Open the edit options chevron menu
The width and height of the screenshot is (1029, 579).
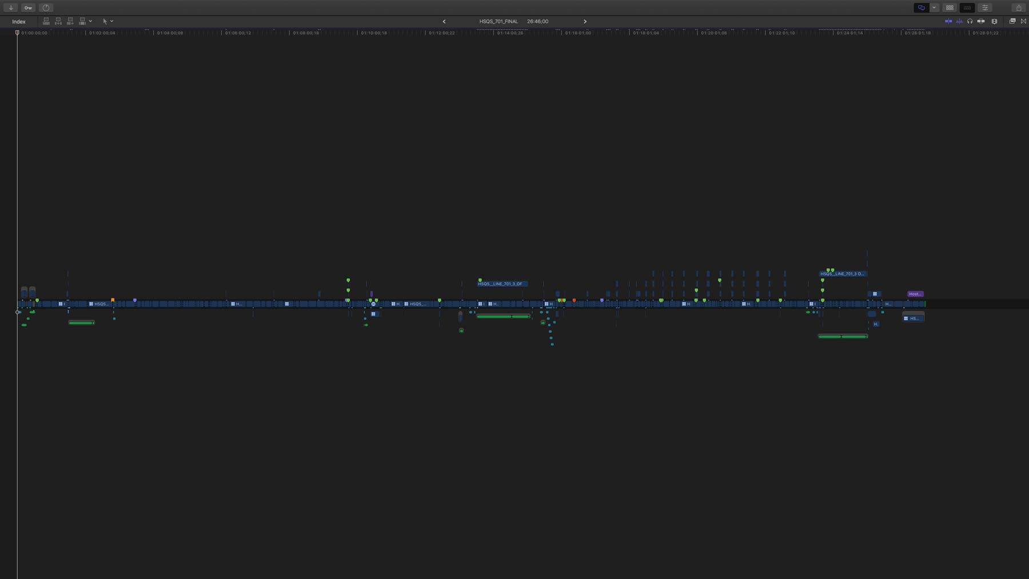(90, 21)
